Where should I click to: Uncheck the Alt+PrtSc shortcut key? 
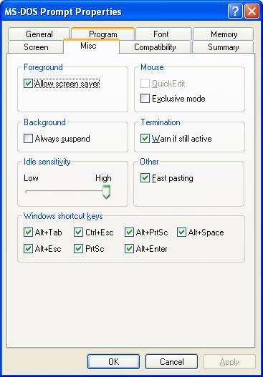point(129,232)
